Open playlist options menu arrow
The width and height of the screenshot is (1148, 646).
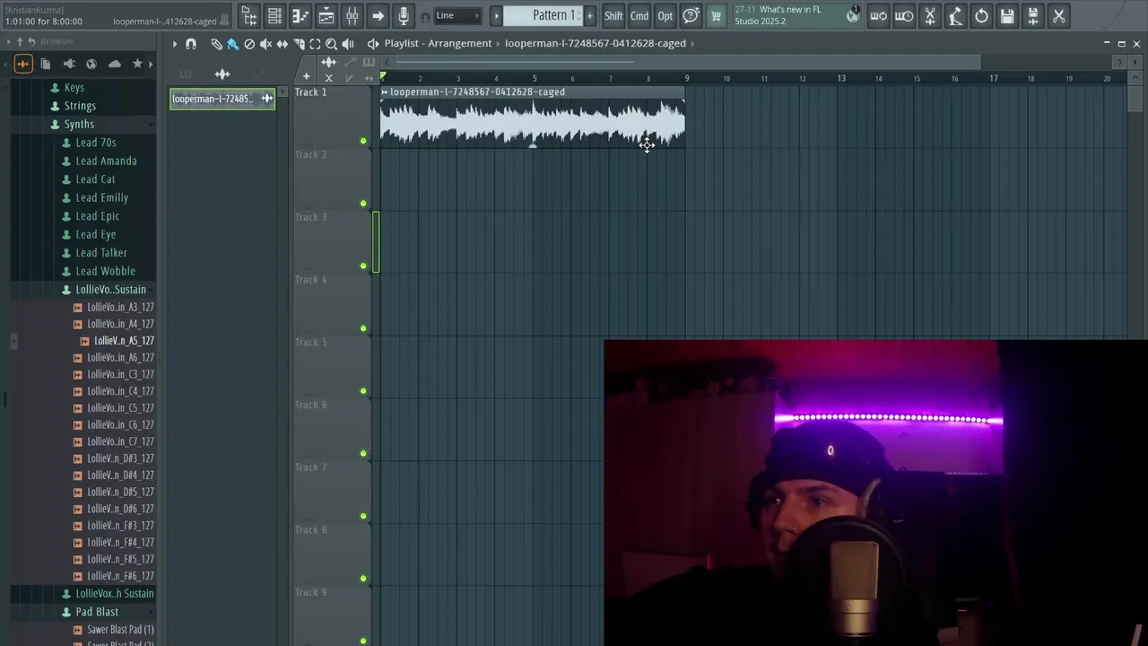(x=175, y=43)
